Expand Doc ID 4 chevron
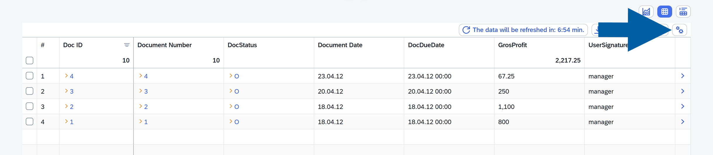Image resolution: width=713 pixels, height=155 pixels. point(66,76)
